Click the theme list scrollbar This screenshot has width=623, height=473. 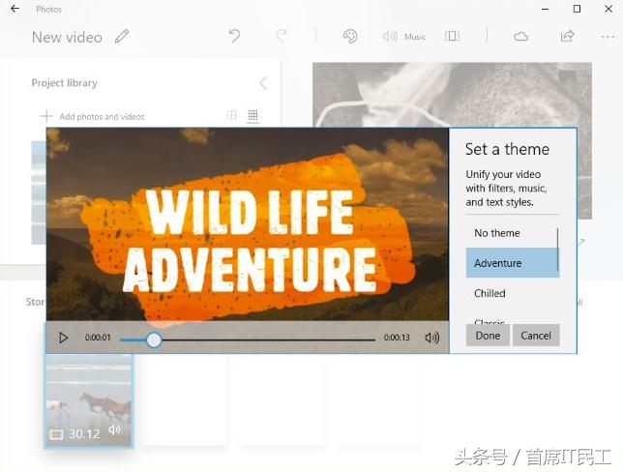pos(558,250)
